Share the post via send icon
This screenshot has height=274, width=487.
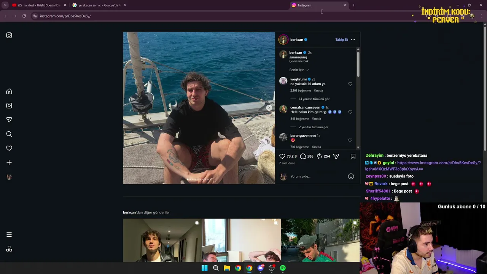point(336,156)
